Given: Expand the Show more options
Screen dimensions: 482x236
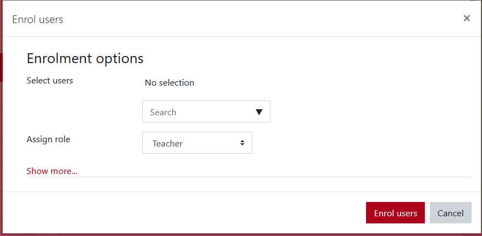Looking at the screenshot, I should click(x=52, y=171).
